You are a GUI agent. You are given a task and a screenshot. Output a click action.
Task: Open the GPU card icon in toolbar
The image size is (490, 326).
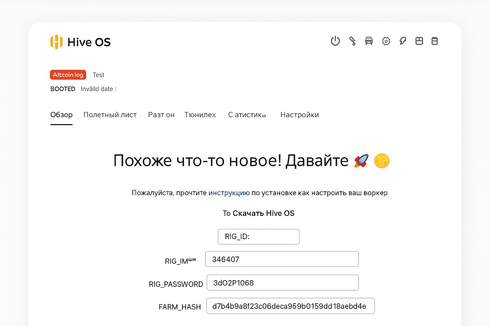(419, 41)
